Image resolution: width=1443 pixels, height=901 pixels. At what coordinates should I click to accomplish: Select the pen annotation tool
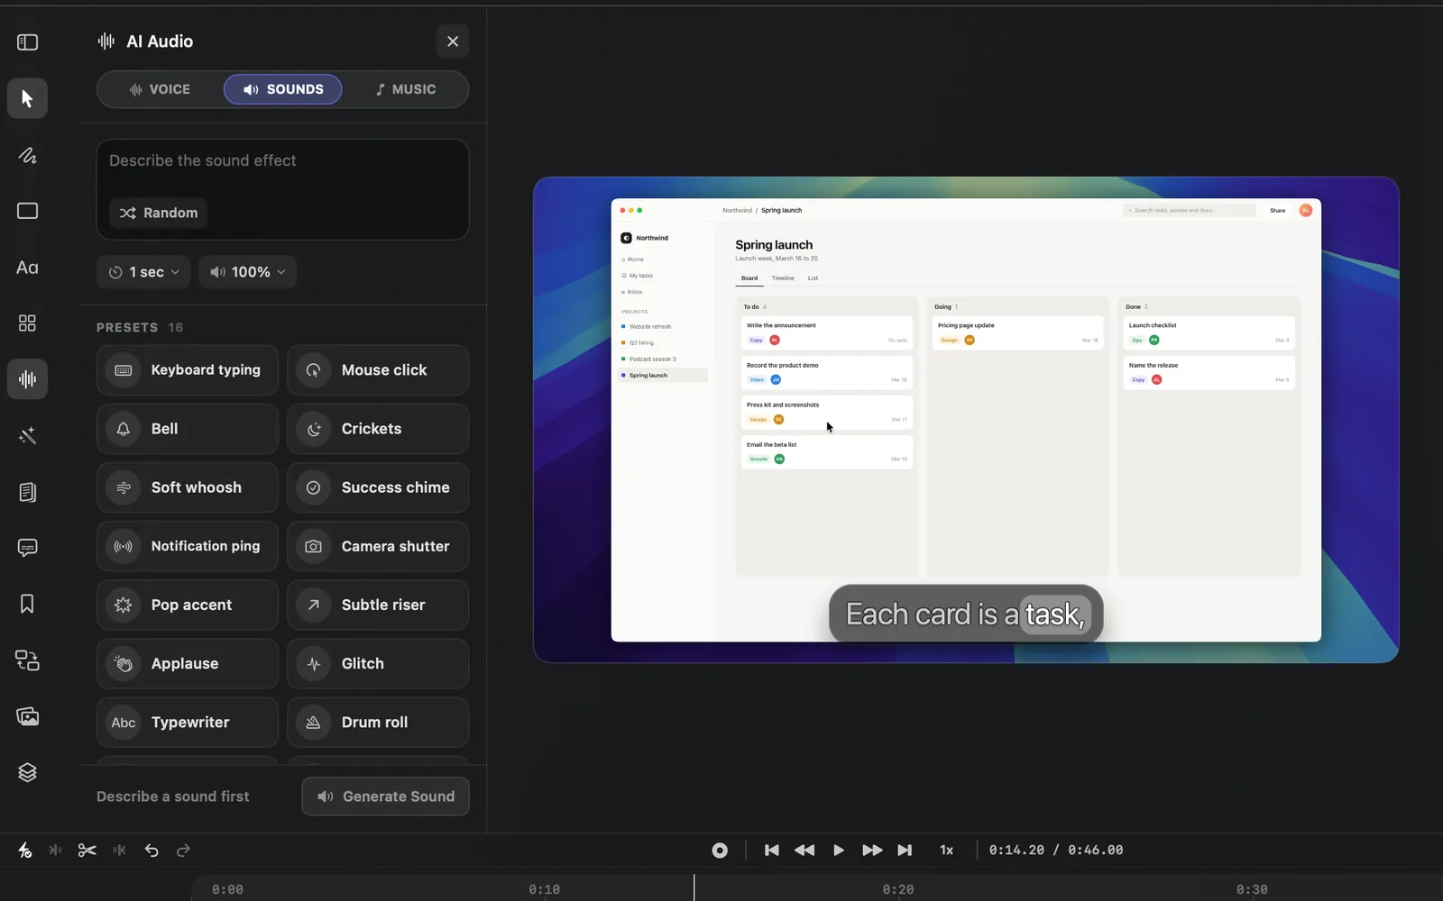pos(27,155)
